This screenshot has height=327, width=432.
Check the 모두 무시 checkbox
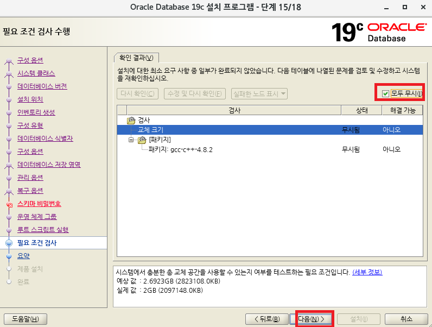point(385,94)
